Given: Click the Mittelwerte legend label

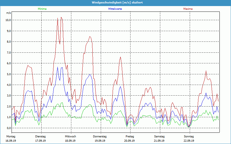Looking at the screenshot, I should point(115,9).
